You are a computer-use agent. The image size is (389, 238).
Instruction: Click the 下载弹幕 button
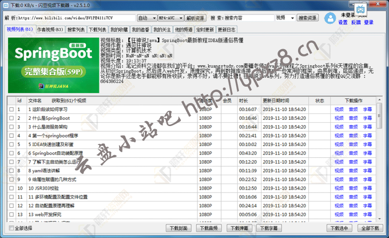pos(239,228)
